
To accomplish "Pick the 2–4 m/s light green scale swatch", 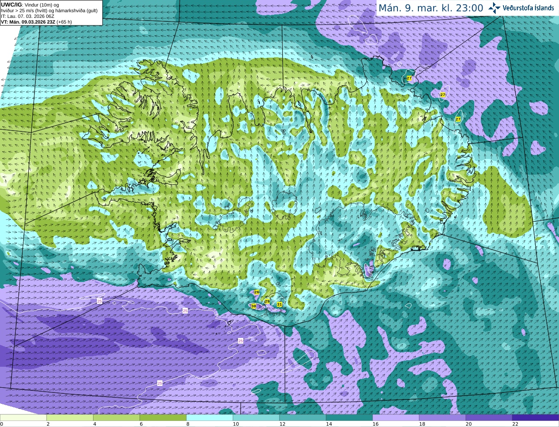I will coord(70,417).
